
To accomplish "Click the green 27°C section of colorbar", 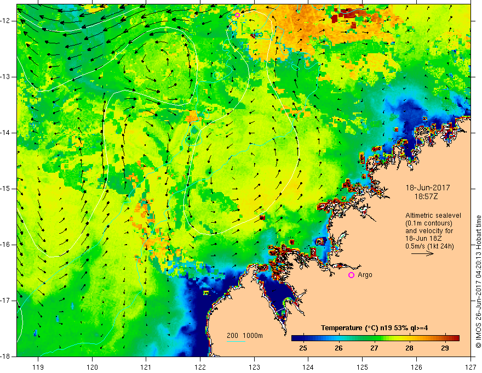I will (x=374, y=338).
